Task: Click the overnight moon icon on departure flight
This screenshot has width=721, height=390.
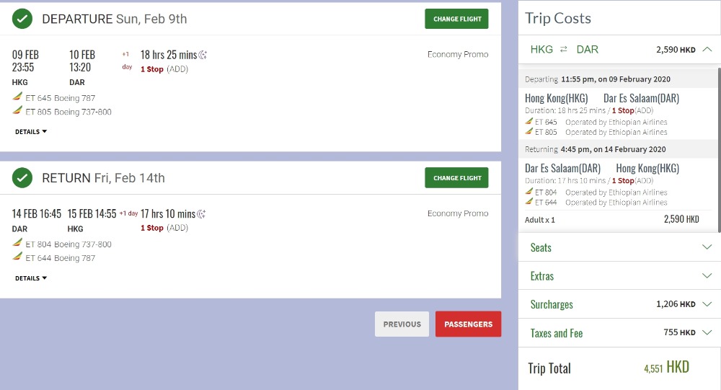Action: 203,55
